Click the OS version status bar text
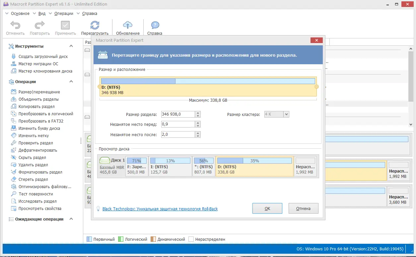416x257 pixels. [x=350, y=249]
